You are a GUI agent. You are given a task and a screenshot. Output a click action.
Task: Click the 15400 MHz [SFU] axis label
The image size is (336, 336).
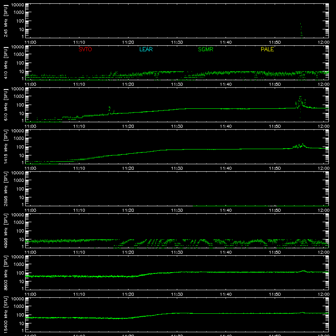pyautogui.click(x=5, y=315)
